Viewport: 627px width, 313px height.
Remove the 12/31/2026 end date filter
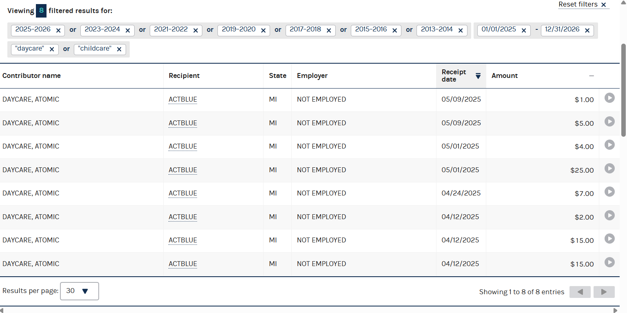point(587,31)
